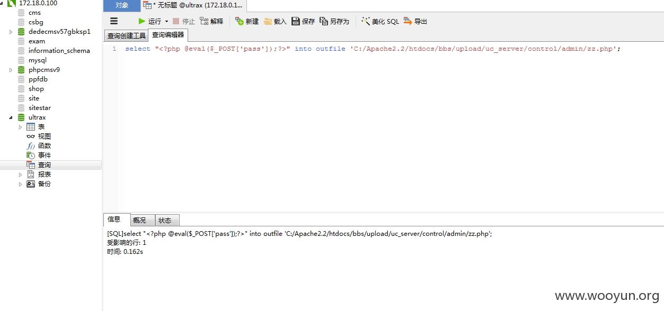Save the query with 保存
Image resolution: width=664 pixels, height=311 pixels.
pos(303,21)
